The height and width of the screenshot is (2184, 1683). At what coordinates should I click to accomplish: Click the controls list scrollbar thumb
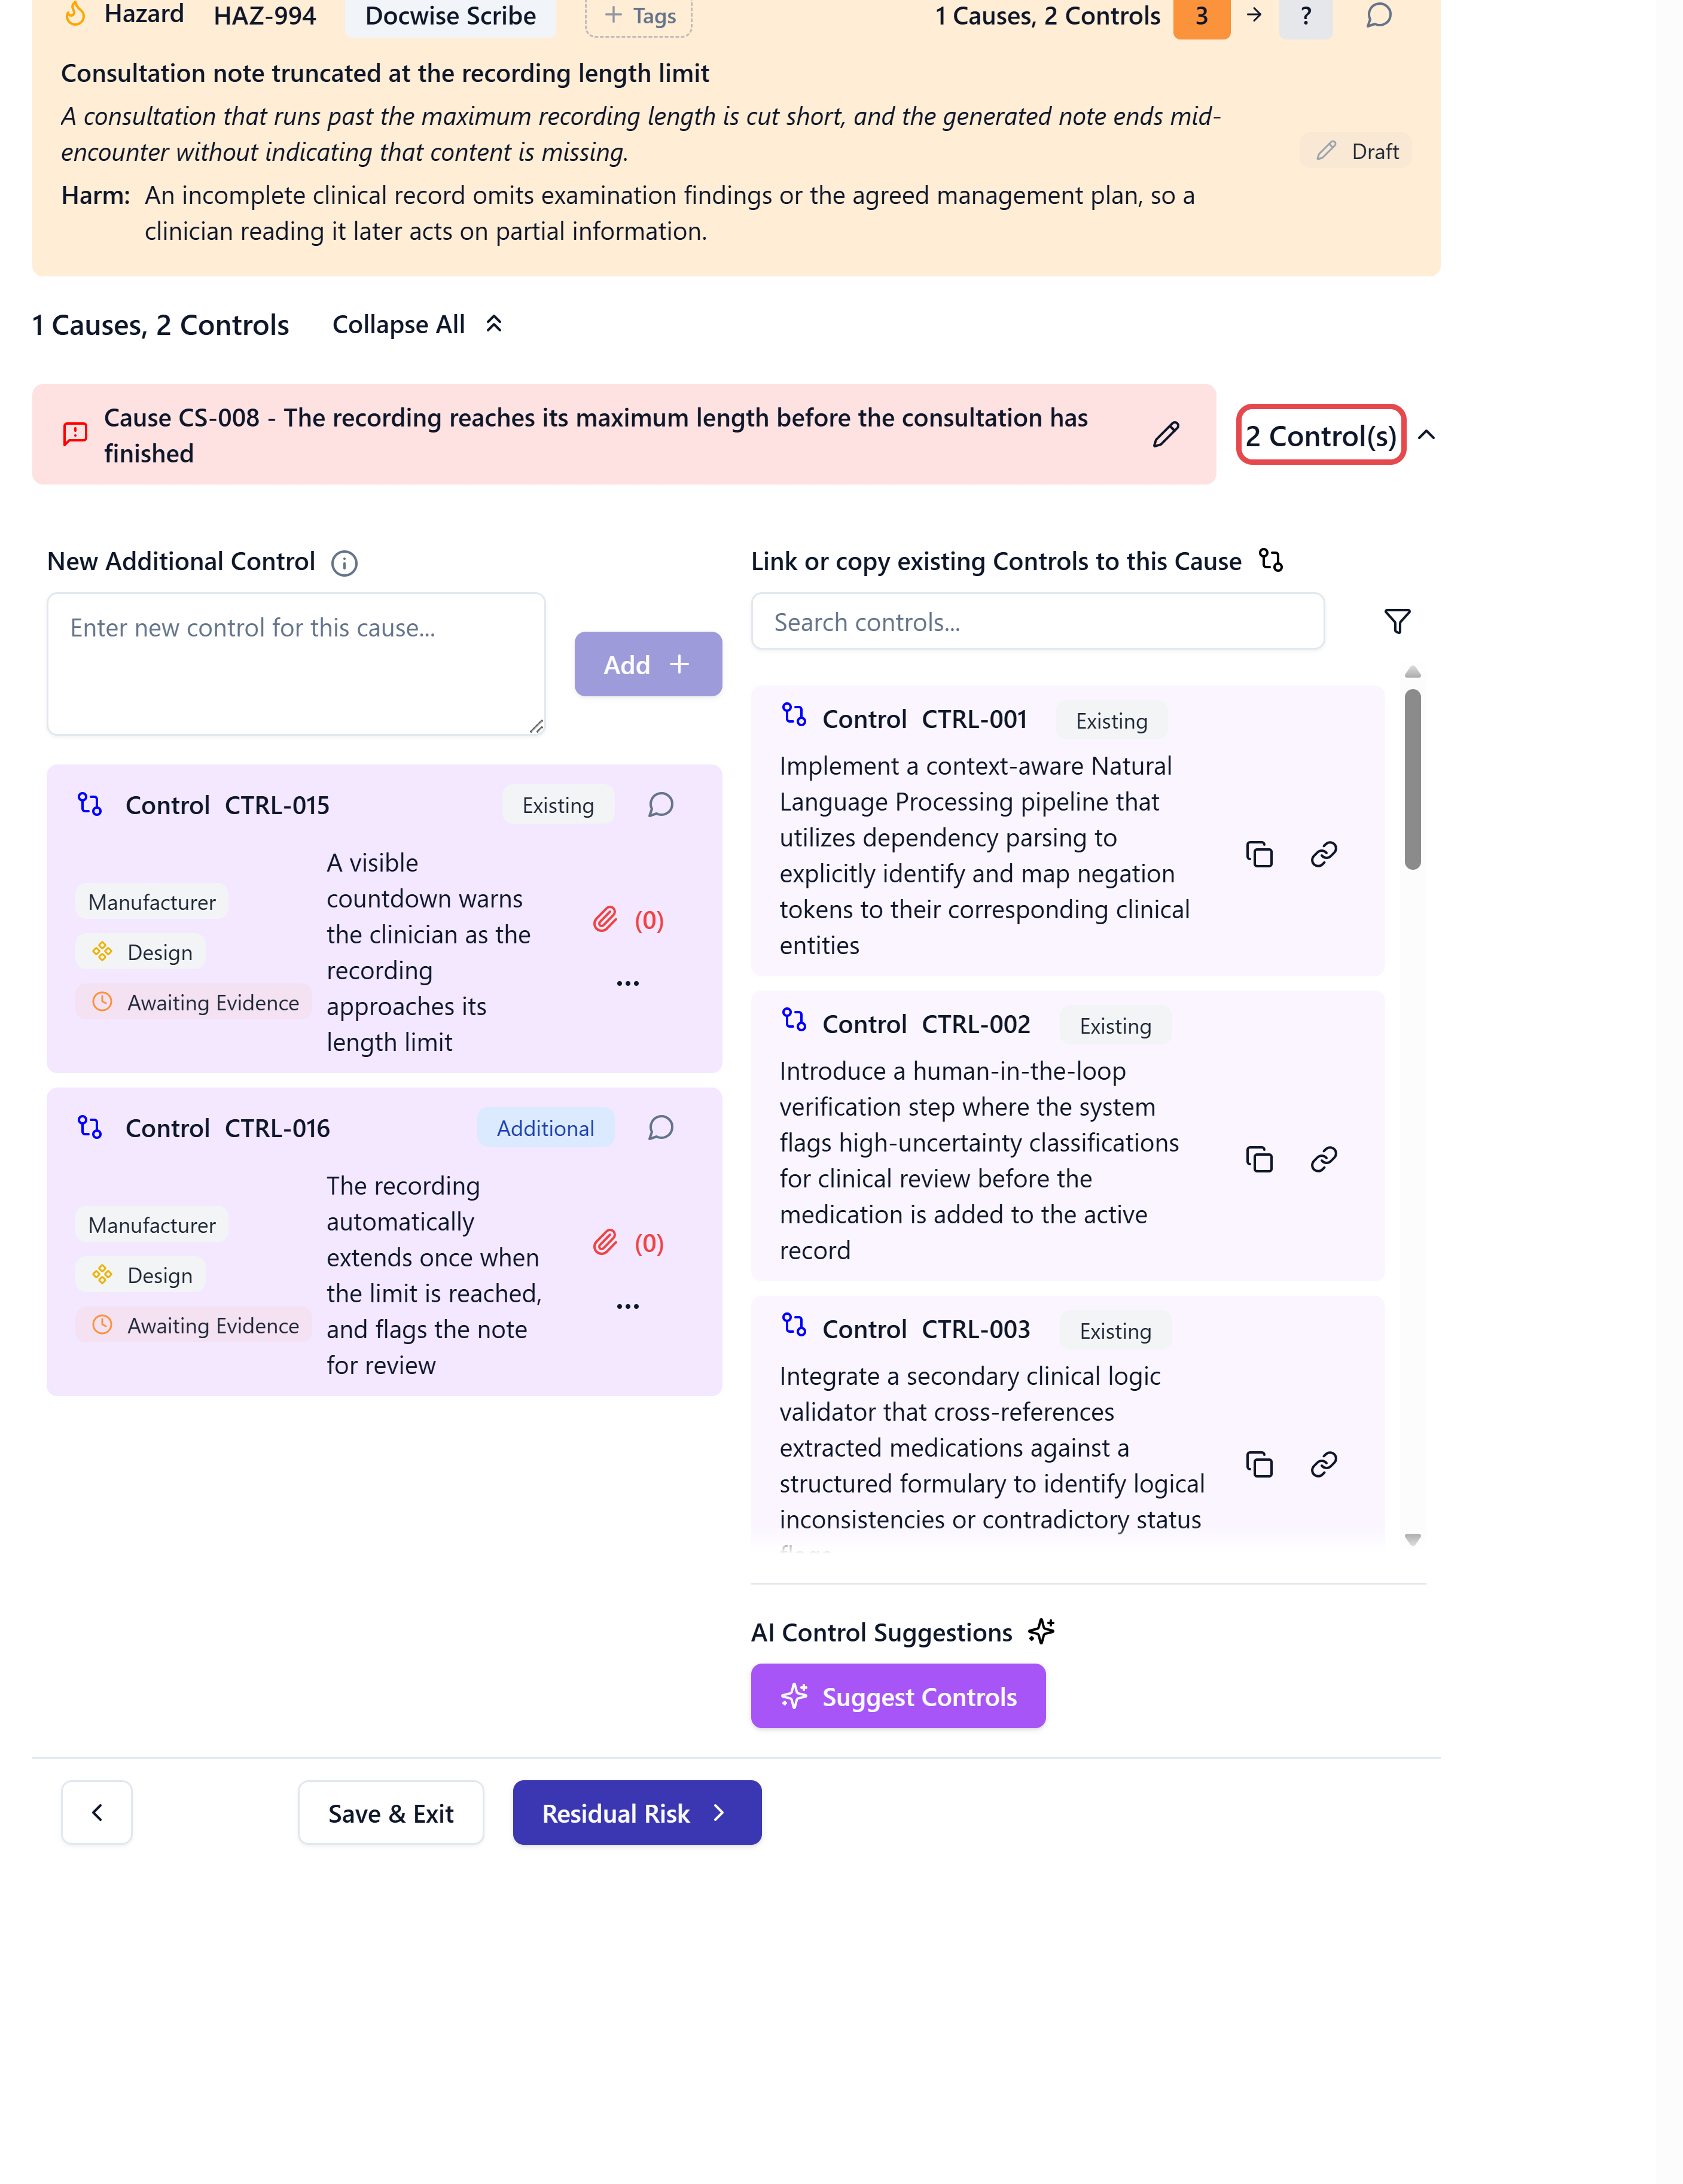pos(1412,779)
